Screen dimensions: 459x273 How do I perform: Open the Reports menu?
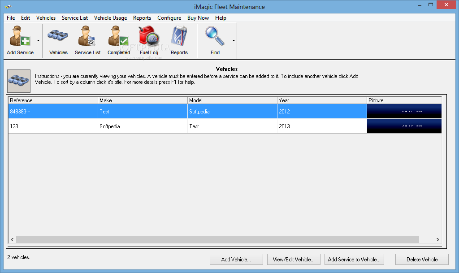tap(142, 18)
